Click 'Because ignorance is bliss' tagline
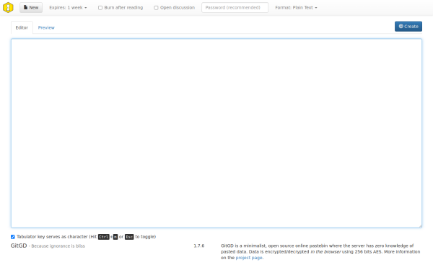Viewport: 433px width, 270px height. coord(58,246)
